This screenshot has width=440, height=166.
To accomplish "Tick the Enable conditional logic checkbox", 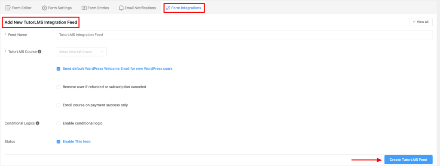I will pos(58,123).
